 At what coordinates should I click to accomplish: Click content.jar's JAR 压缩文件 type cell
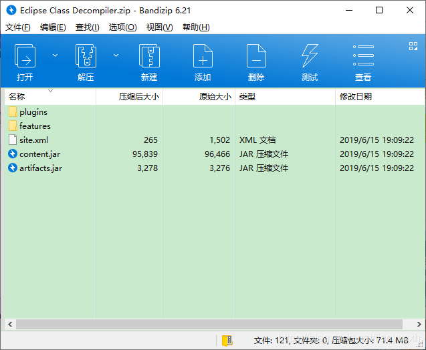click(x=263, y=154)
